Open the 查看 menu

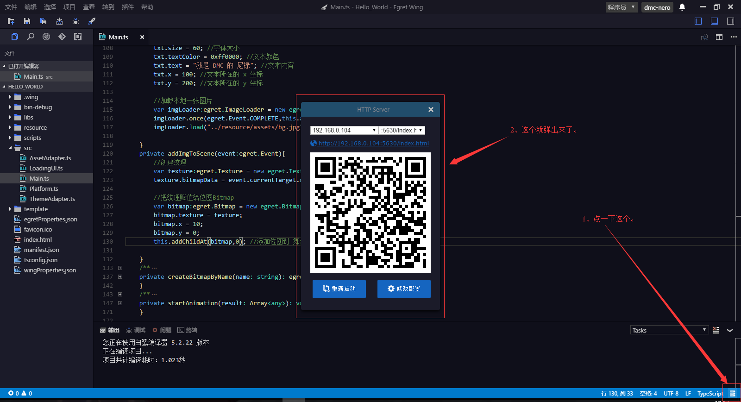[89, 7]
